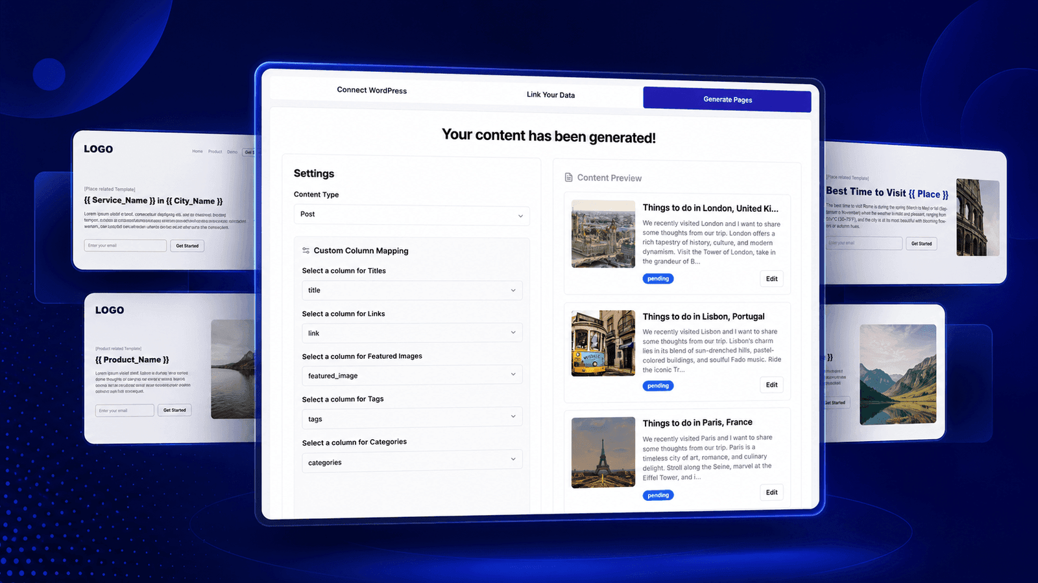Expand the Categories column dropdown
The height and width of the screenshot is (583, 1038).
click(x=412, y=462)
